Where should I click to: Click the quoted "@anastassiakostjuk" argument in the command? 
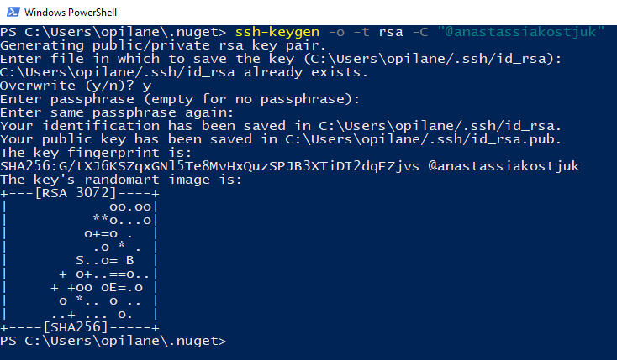[x=520, y=31]
